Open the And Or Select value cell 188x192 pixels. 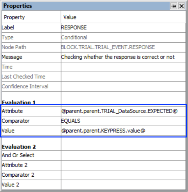123,155
